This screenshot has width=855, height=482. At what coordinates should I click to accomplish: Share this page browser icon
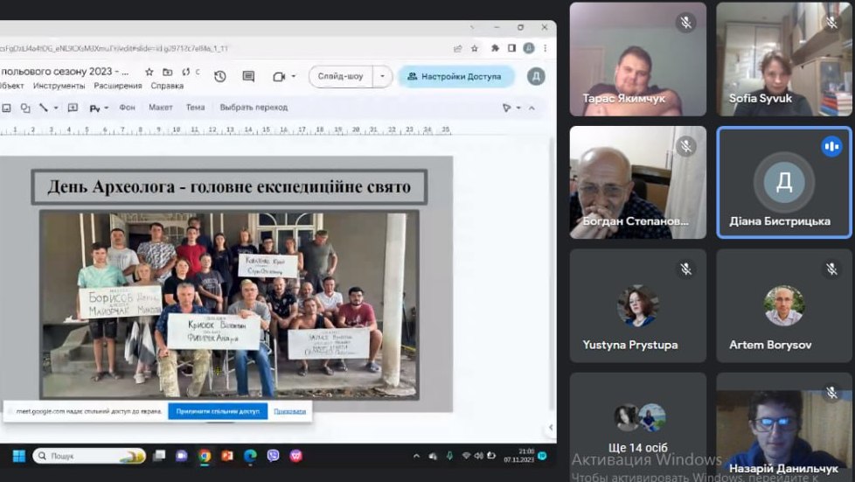[x=457, y=49]
